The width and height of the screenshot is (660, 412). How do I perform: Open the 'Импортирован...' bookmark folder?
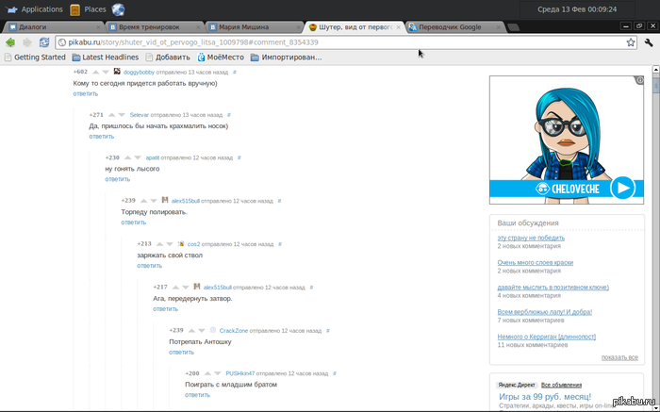[x=287, y=58]
